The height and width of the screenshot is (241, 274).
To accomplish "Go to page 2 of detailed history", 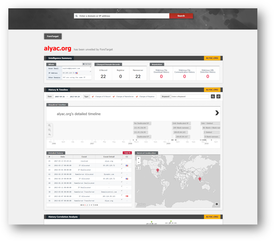I will (x=87, y=205).
